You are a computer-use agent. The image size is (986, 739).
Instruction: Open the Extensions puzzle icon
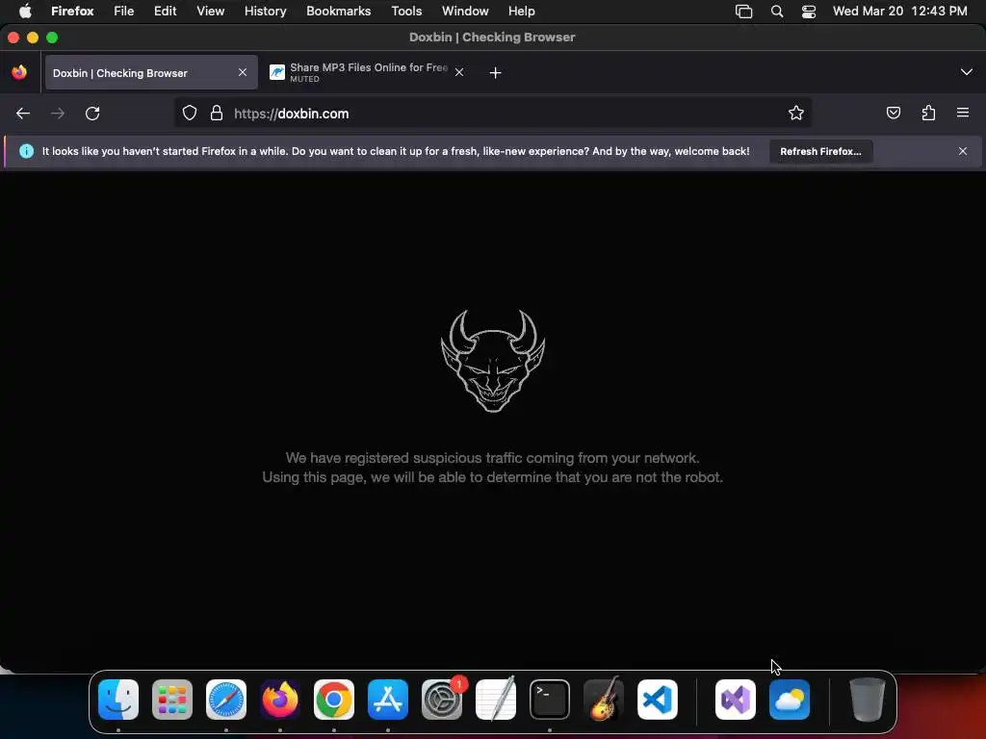928,114
